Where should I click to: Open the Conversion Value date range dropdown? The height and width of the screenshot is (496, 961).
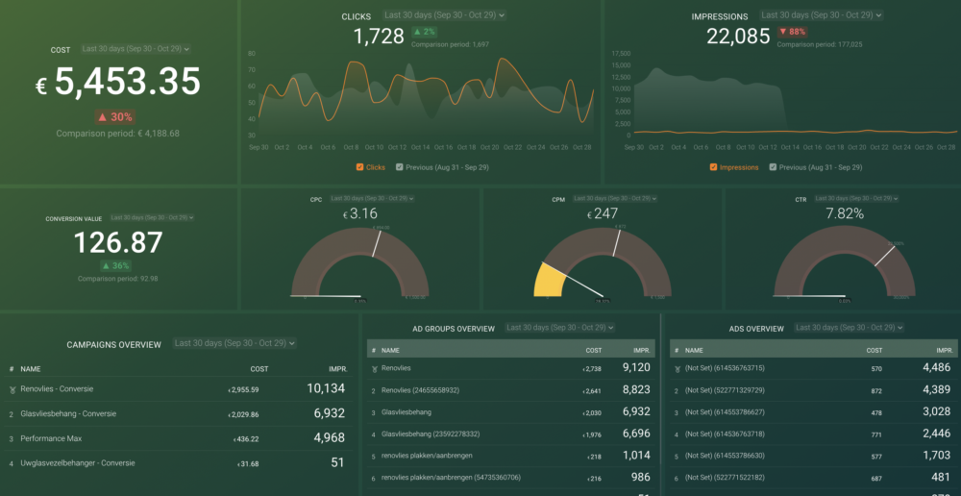coord(152,217)
